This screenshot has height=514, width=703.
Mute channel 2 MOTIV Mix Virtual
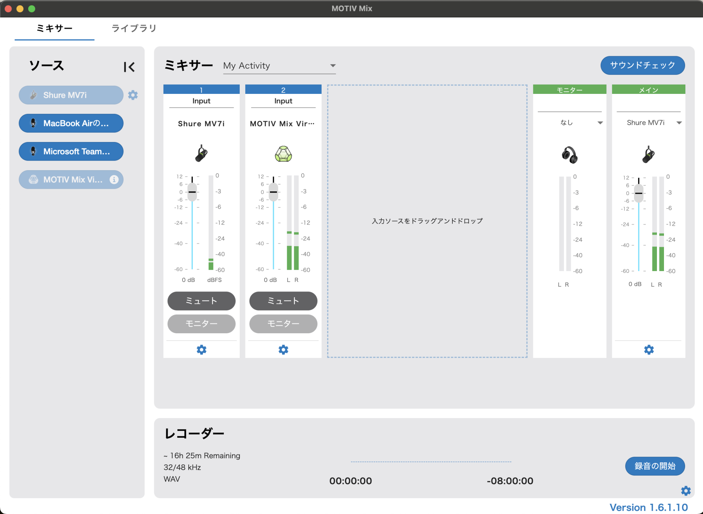pos(283,301)
